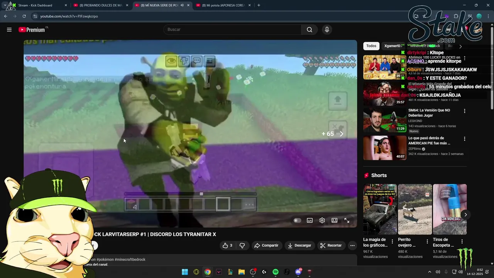This screenshot has height=278, width=494.
Task: Open LEGH3ND channel name
Action: tap(415, 121)
